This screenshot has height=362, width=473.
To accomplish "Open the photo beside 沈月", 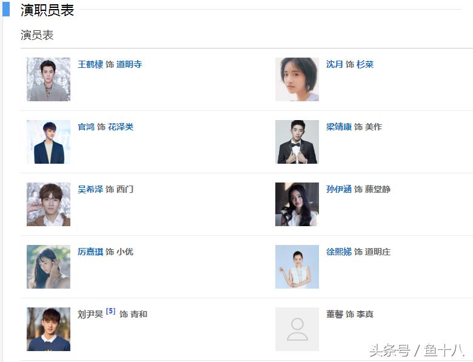I will [x=297, y=79].
